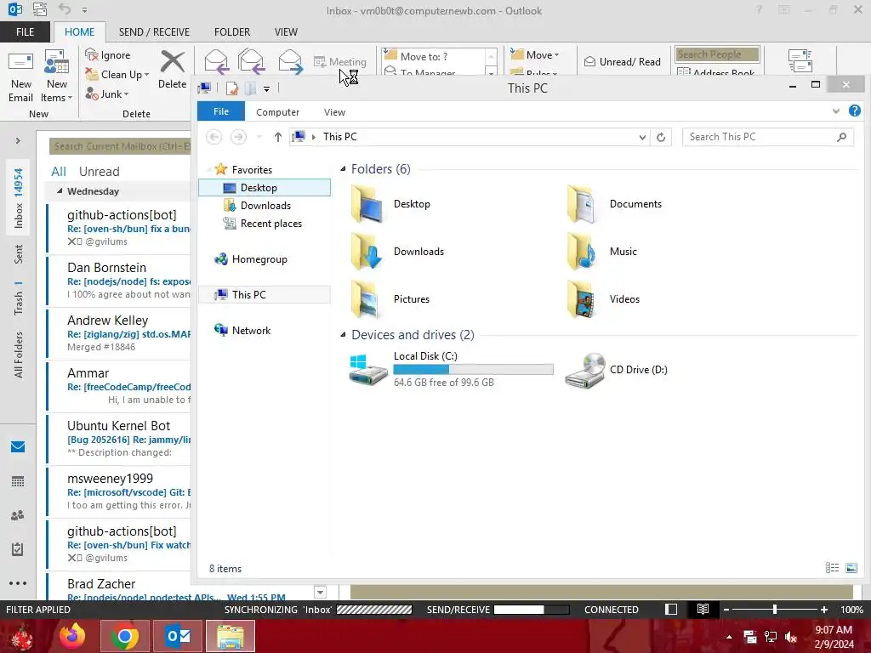Click the New Email icon in Outlook

click(x=20, y=77)
